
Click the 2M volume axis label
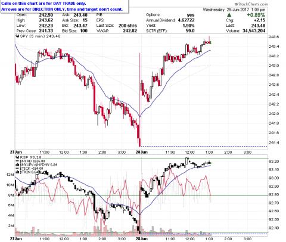tap(11, 226)
